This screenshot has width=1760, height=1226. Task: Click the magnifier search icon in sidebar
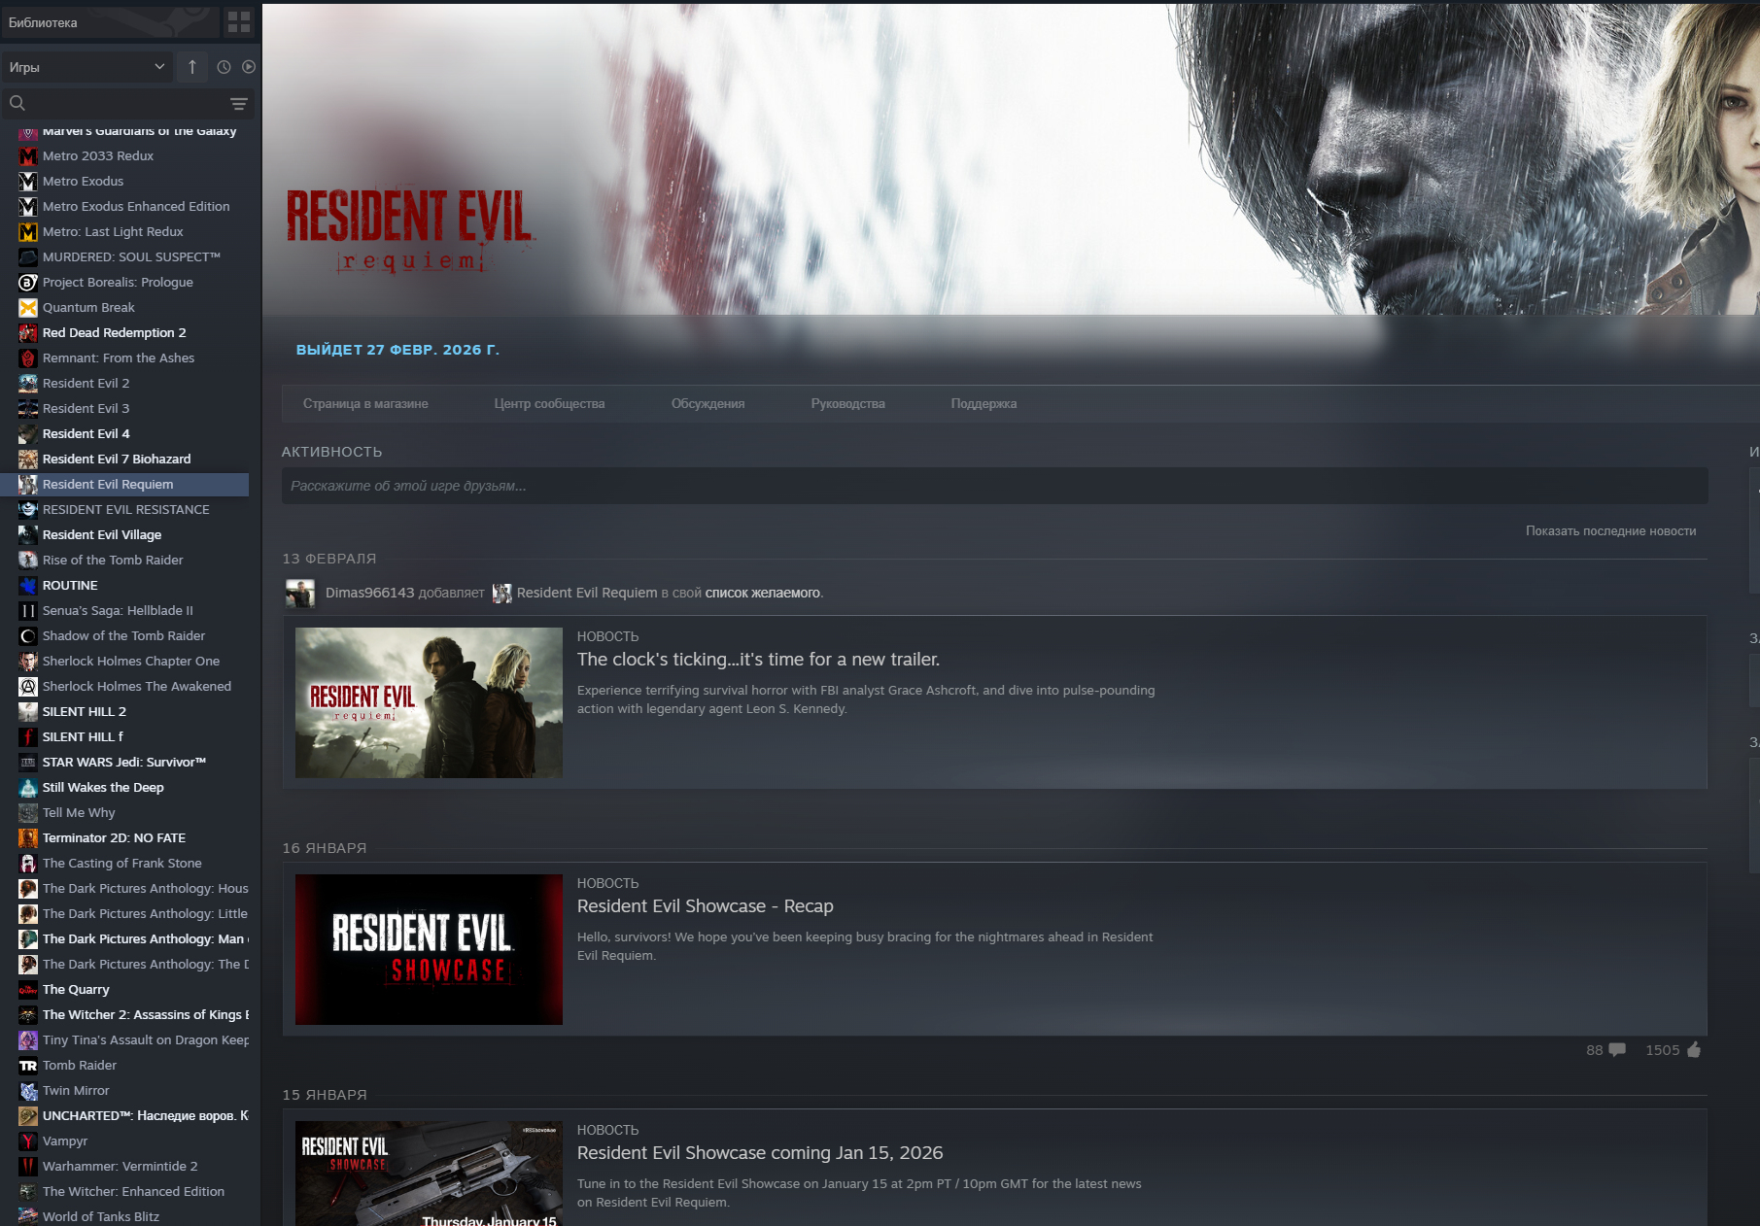pos(17,103)
